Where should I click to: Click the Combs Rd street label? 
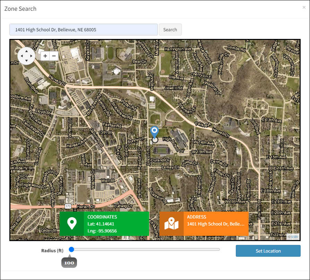[236, 49]
